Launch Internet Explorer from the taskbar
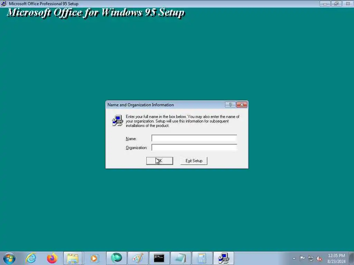This screenshot has height=265, width=354. tap(31, 258)
